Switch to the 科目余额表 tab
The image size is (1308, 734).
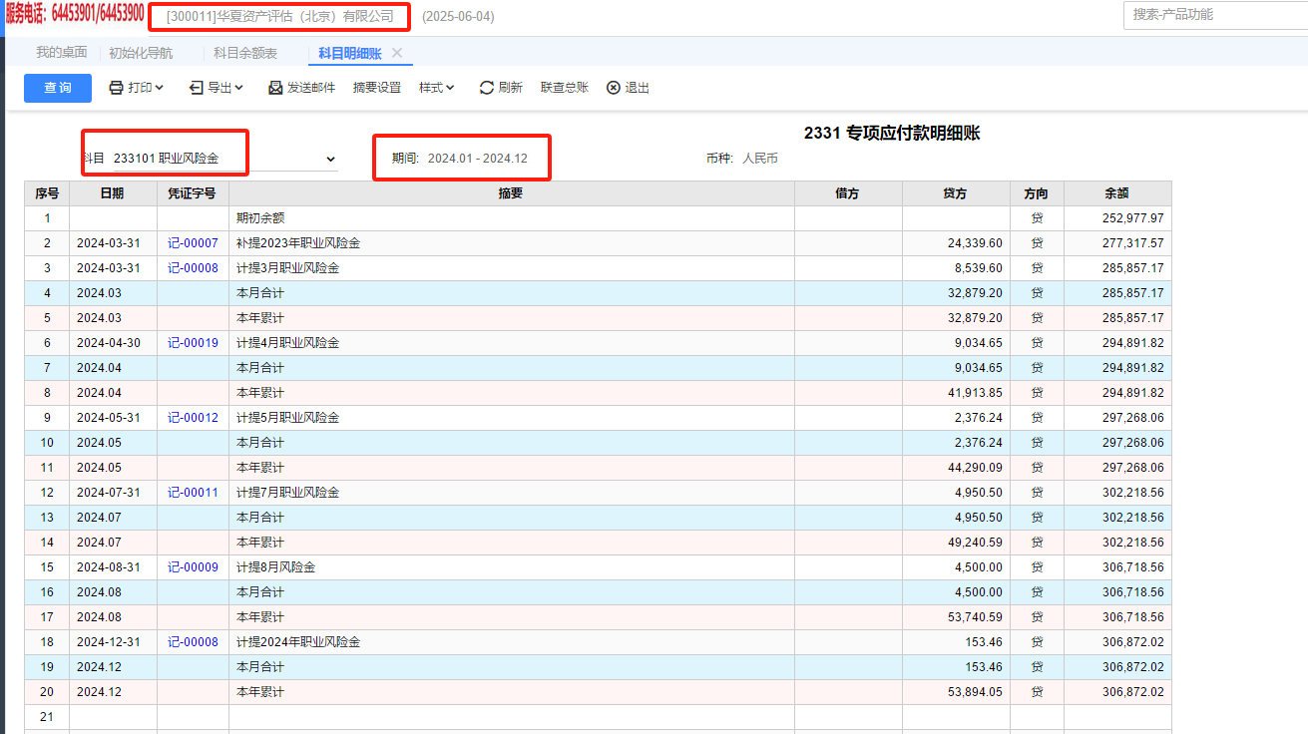click(245, 53)
